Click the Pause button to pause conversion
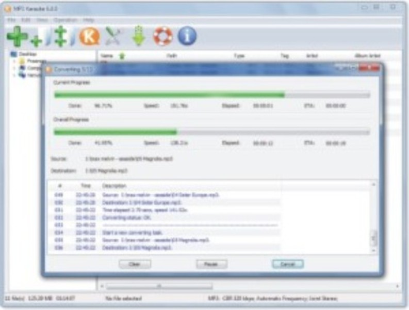The width and height of the screenshot is (409, 310). (x=211, y=264)
